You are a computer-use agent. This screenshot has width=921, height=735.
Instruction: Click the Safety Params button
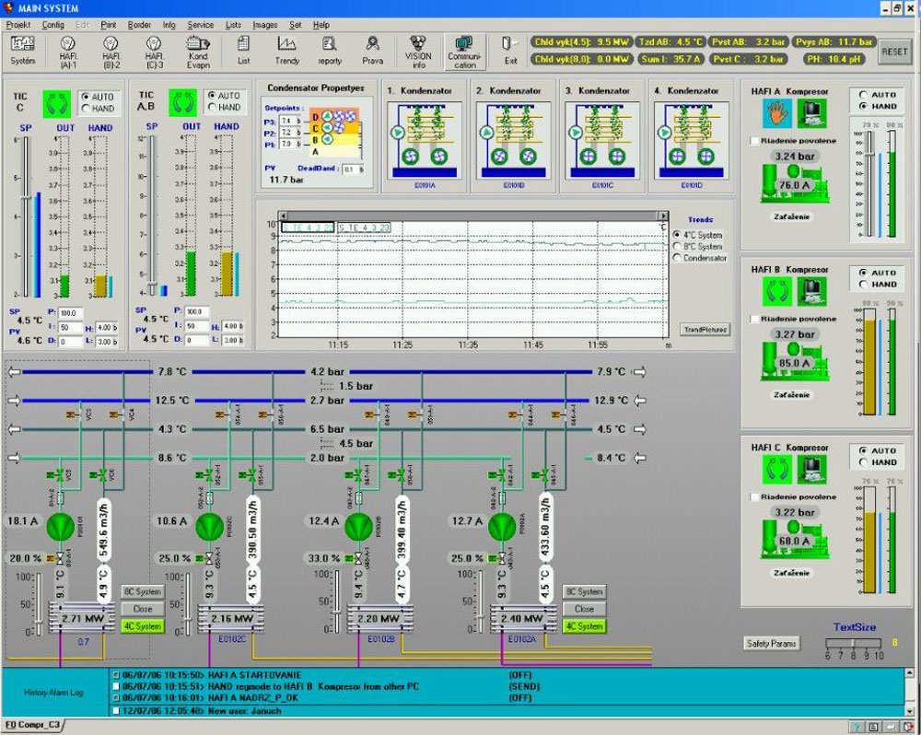click(772, 643)
